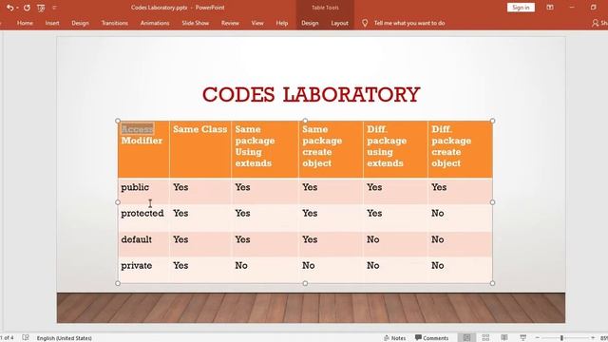Viewport: 608px width, 342px height.
Task: Click the table's right-middle sizing handle
Action: [492, 202]
